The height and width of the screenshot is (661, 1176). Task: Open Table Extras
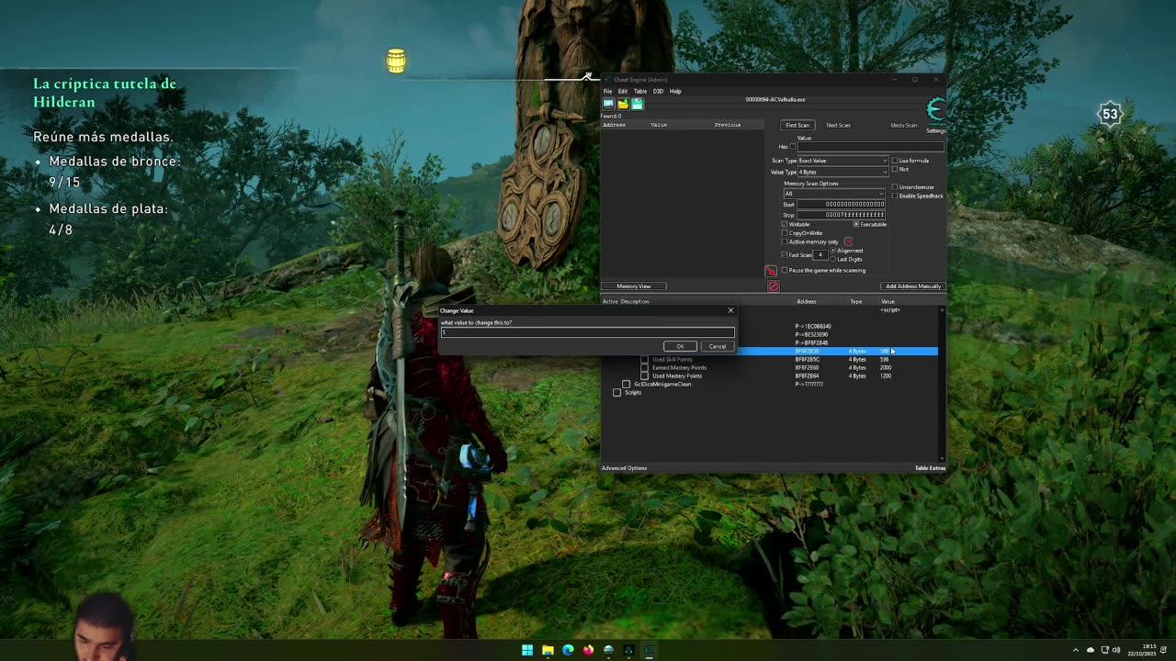pos(930,468)
